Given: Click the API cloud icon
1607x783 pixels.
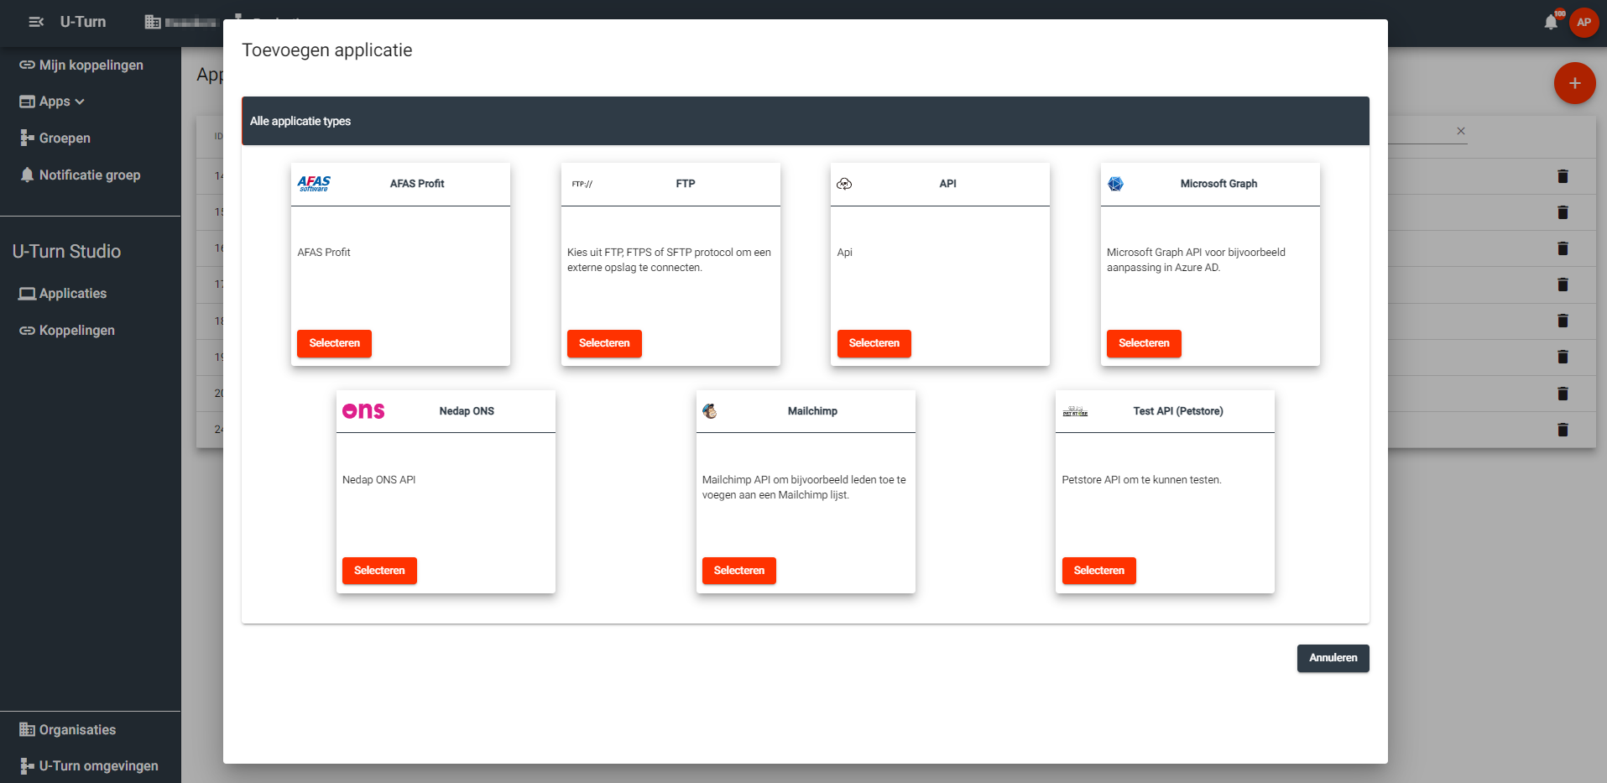Looking at the screenshot, I should click(x=844, y=184).
